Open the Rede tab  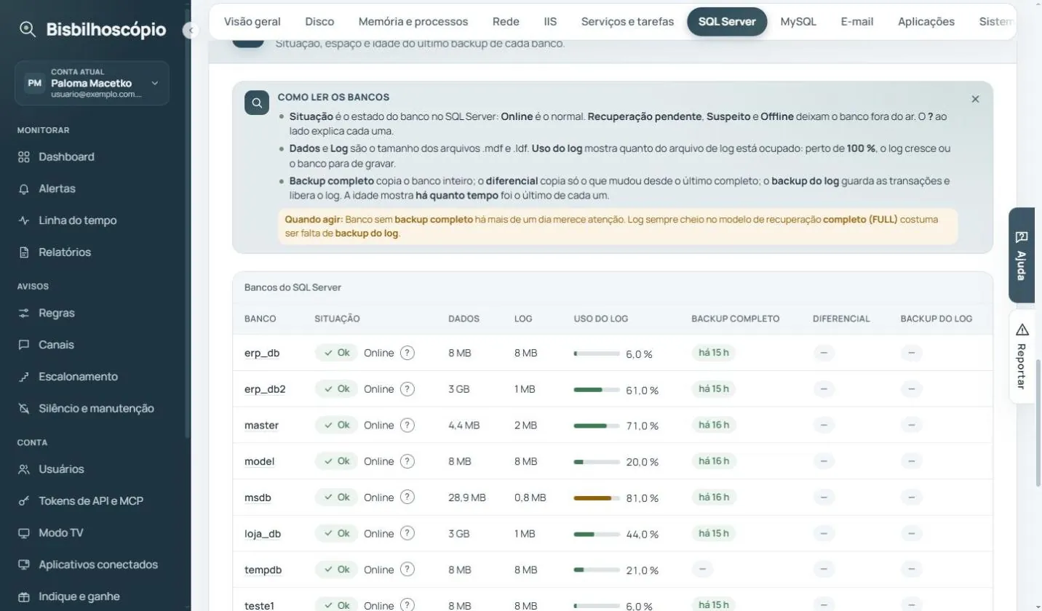pos(506,21)
